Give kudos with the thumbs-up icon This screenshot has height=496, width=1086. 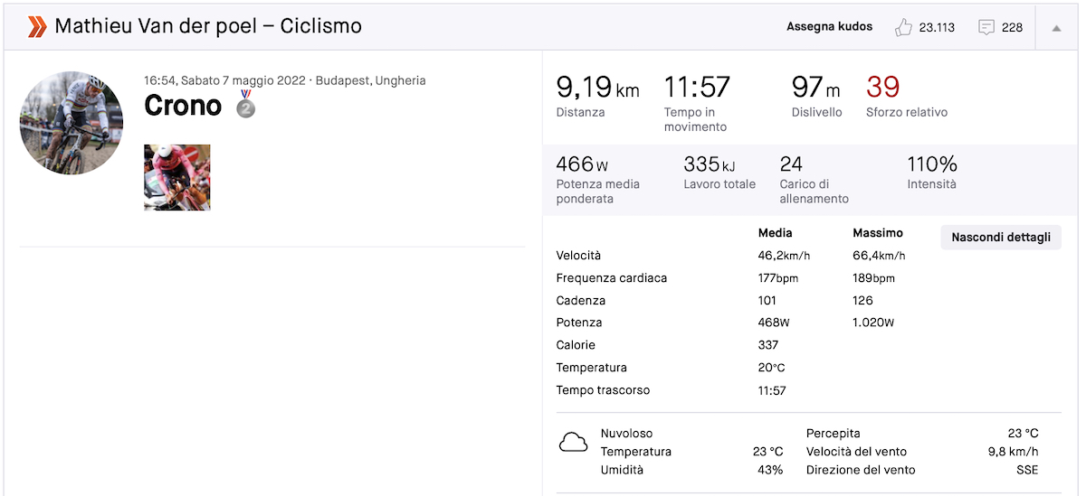903,27
